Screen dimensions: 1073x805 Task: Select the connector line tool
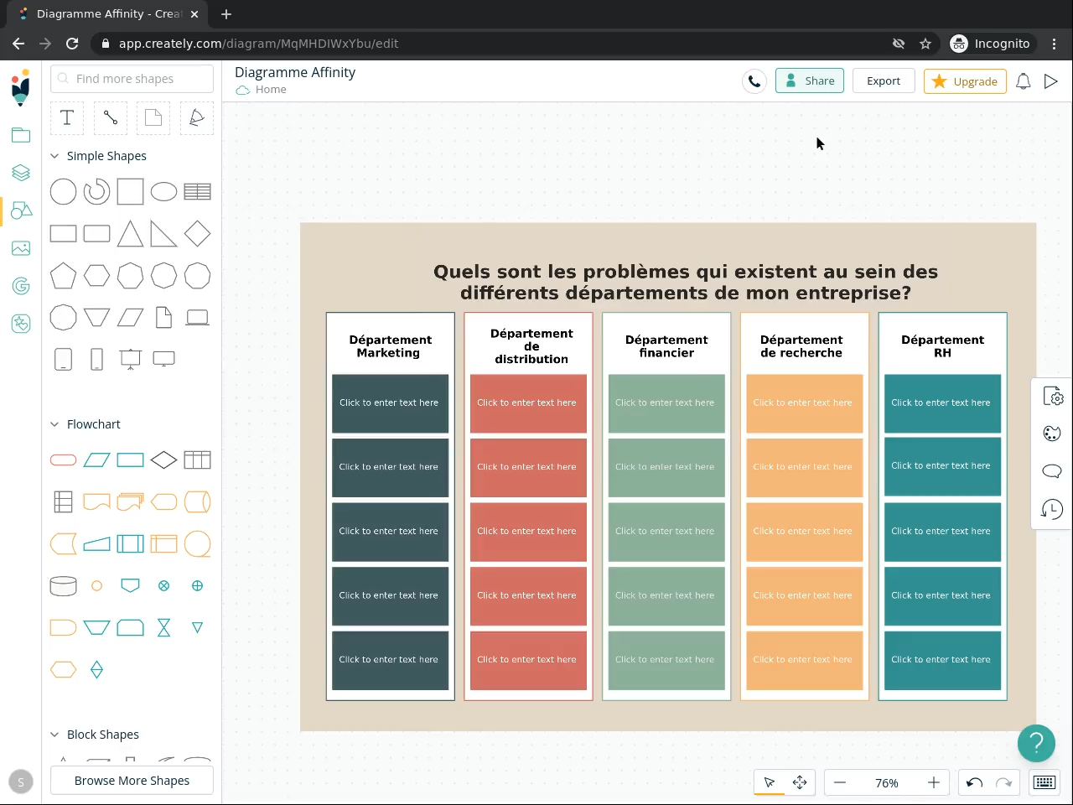(111, 118)
